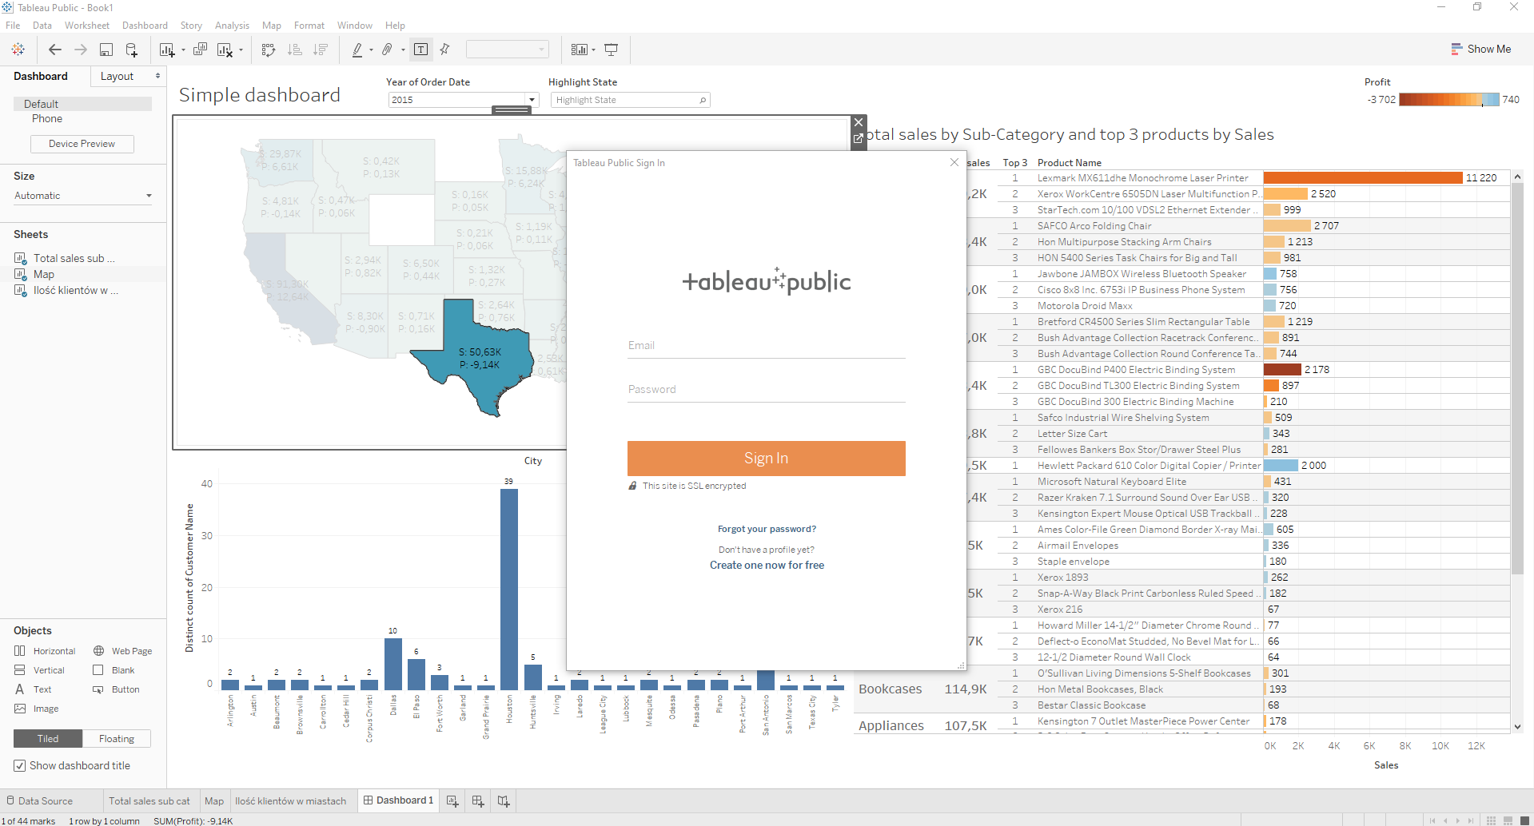The width and height of the screenshot is (1534, 826).
Task: Open Year of Order Date dropdown
Action: pos(531,100)
